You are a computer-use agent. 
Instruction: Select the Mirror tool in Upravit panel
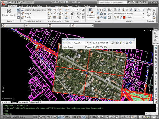click(x=105, y=14)
